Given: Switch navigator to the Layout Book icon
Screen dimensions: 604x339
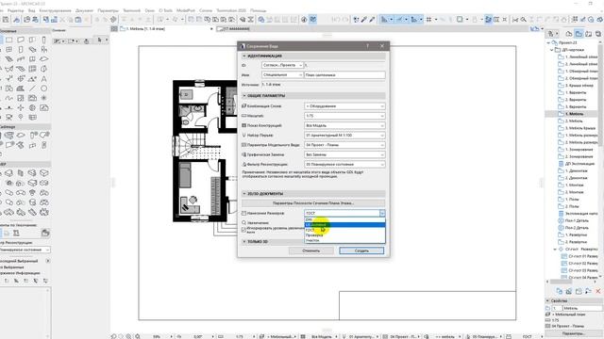Looking at the screenshot, I should click(x=589, y=34).
